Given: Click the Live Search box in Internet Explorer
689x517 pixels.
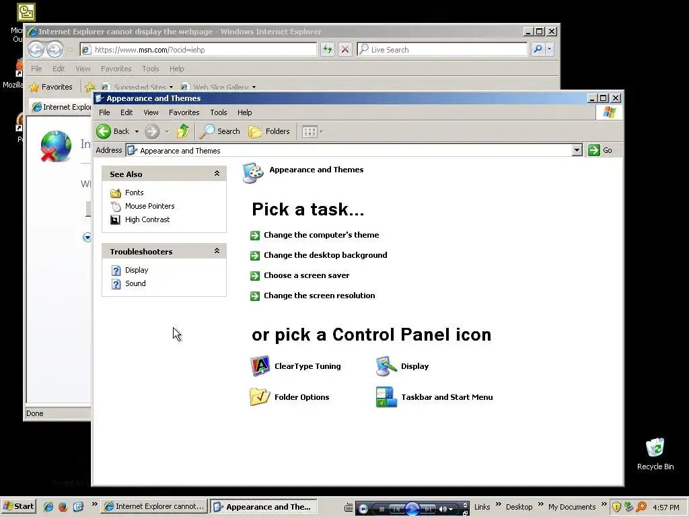Looking at the screenshot, I should point(441,49).
